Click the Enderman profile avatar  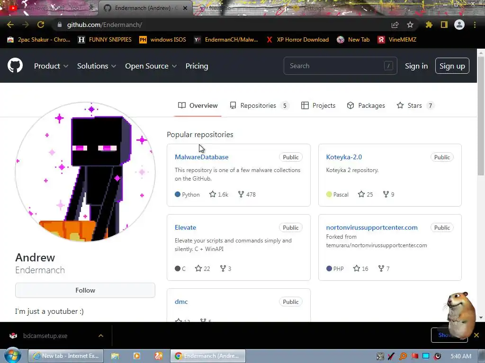tap(85, 172)
